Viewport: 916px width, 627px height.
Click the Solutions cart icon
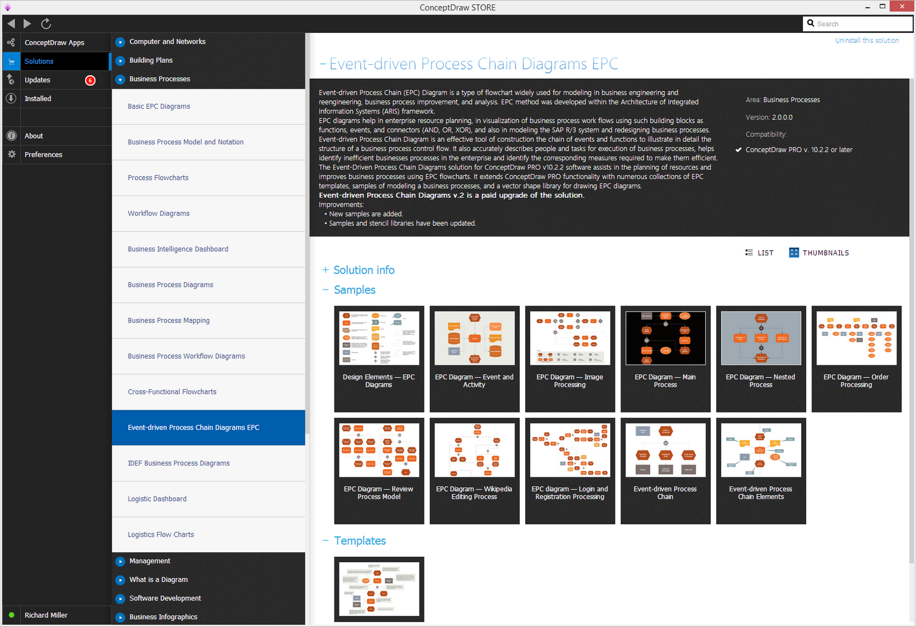pyautogui.click(x=11, y=61)
